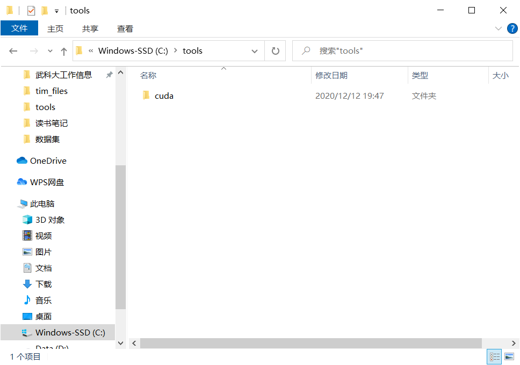Click the Help question mark icon
The width and height of the screenshot is (520, 365).
click(x=512, y=28)
